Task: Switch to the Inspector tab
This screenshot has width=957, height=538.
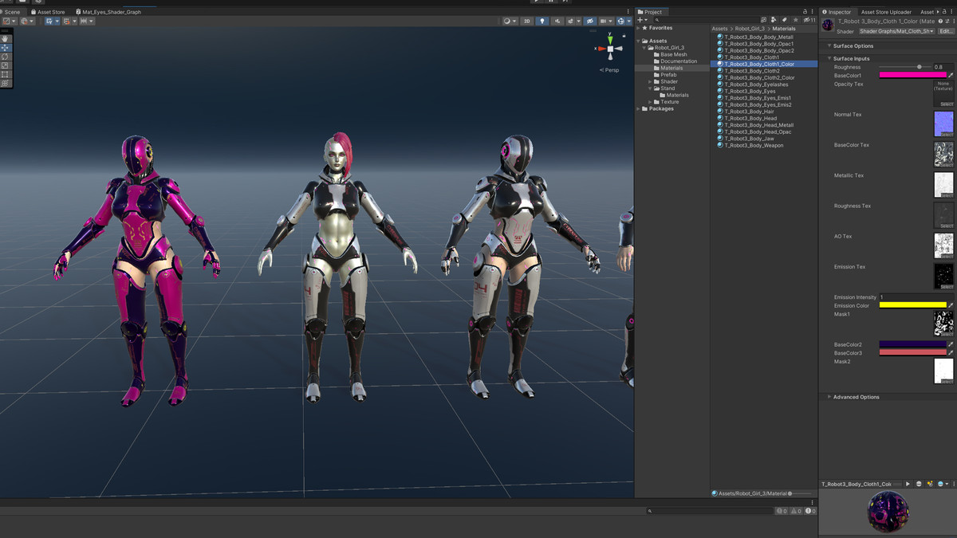Action: pos(837,12)
